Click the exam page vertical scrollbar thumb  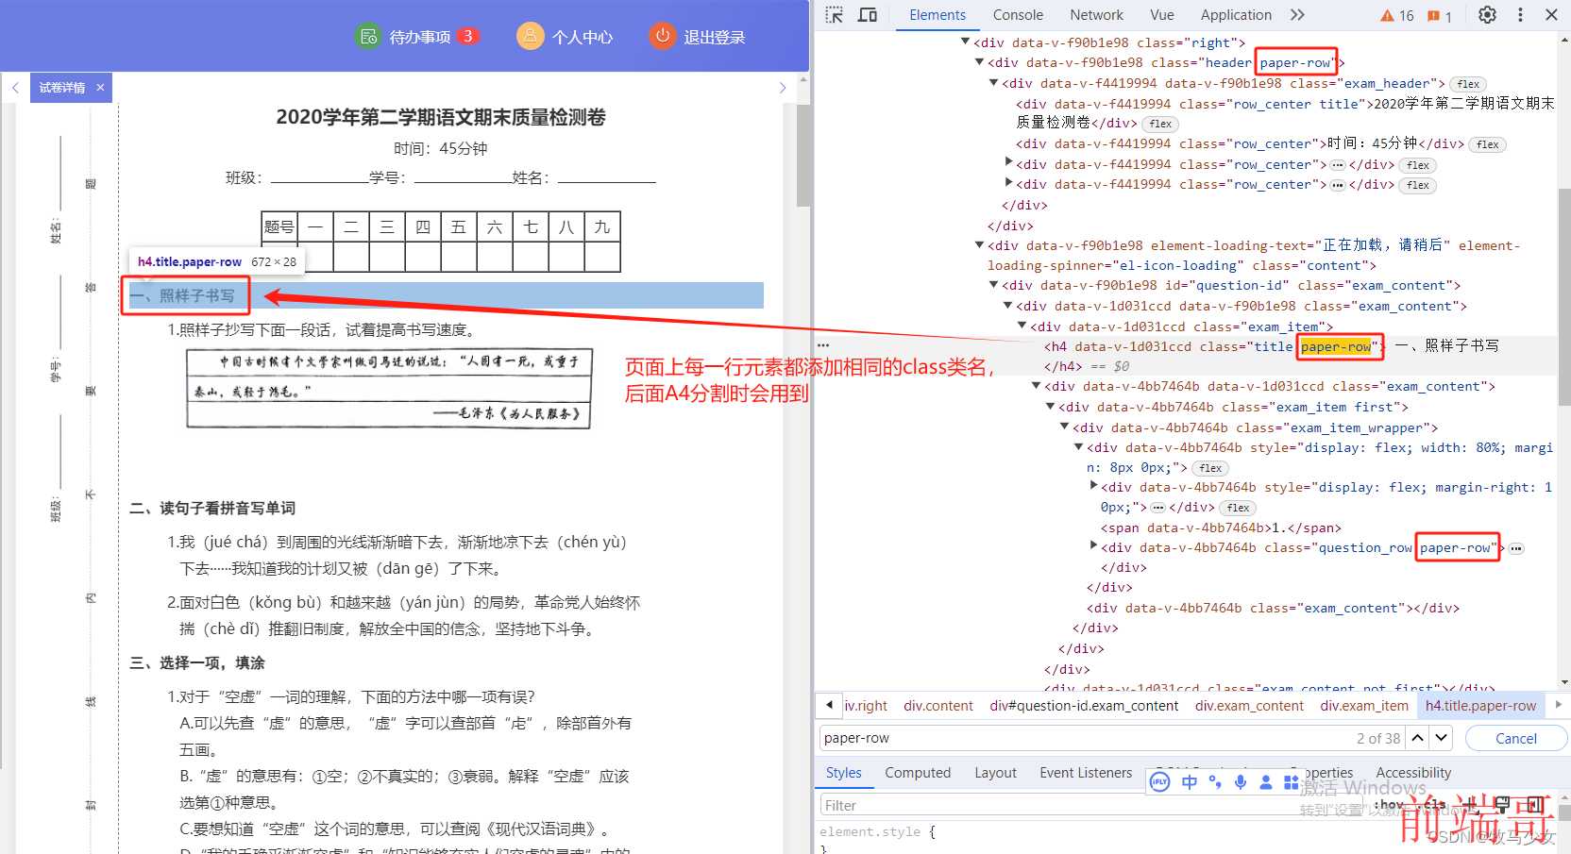(802, 155)
